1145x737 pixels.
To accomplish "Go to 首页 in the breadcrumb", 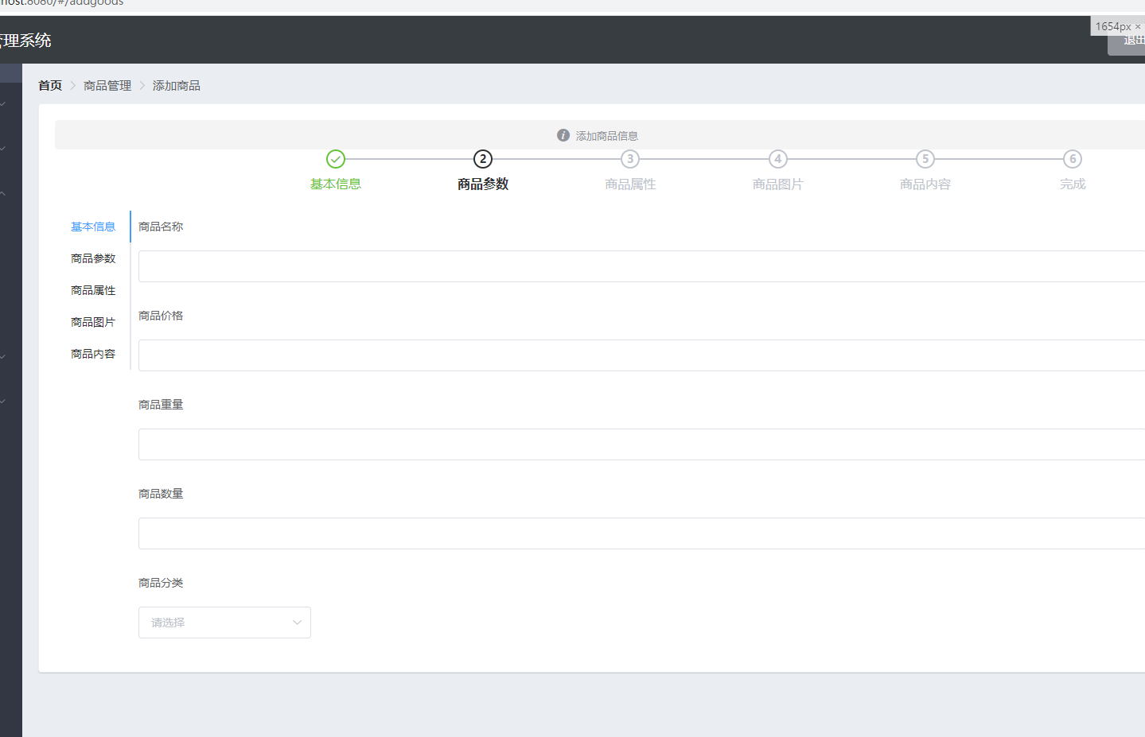I will coord(50,85).
